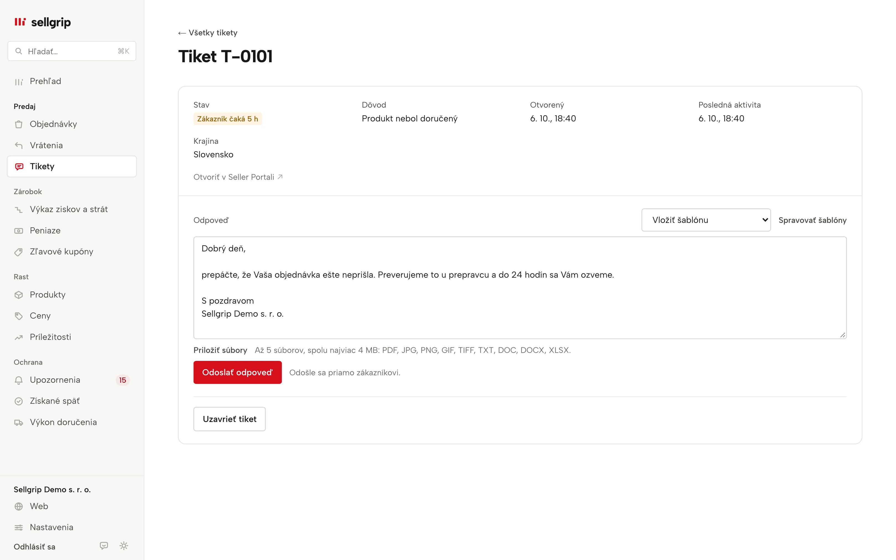Send reply with Odoslať odpoveď button
The image size is (896, 560).
pyautogui.click(x=237, y=373)
